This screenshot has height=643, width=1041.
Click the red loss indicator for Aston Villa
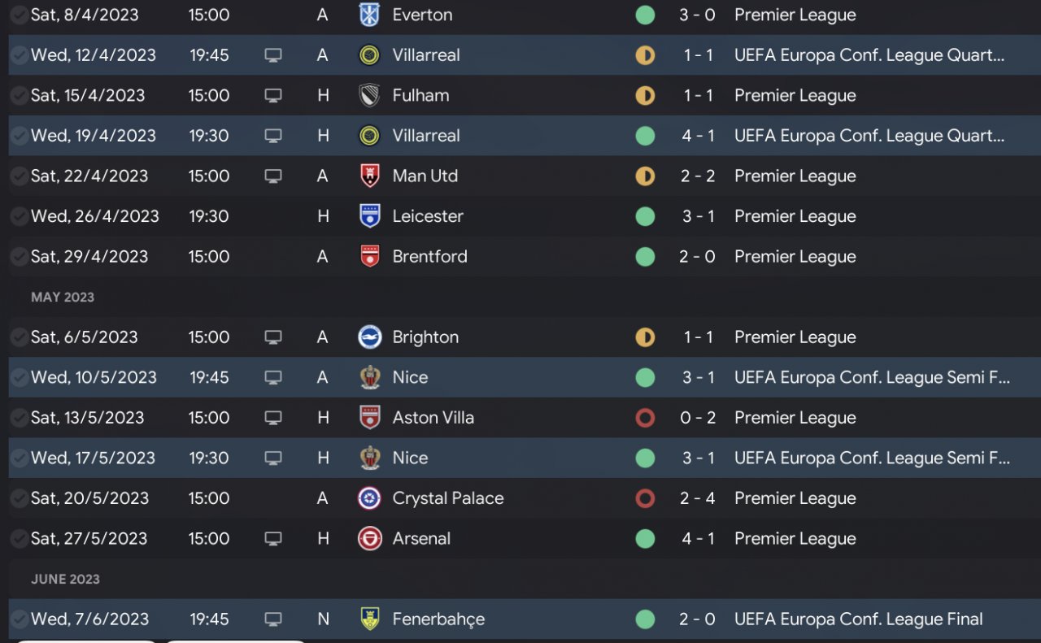click(645, 418)
